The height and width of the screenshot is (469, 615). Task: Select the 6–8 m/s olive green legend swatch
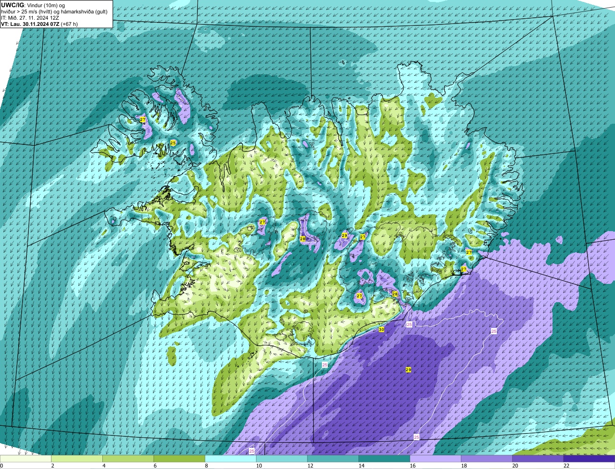179,459
